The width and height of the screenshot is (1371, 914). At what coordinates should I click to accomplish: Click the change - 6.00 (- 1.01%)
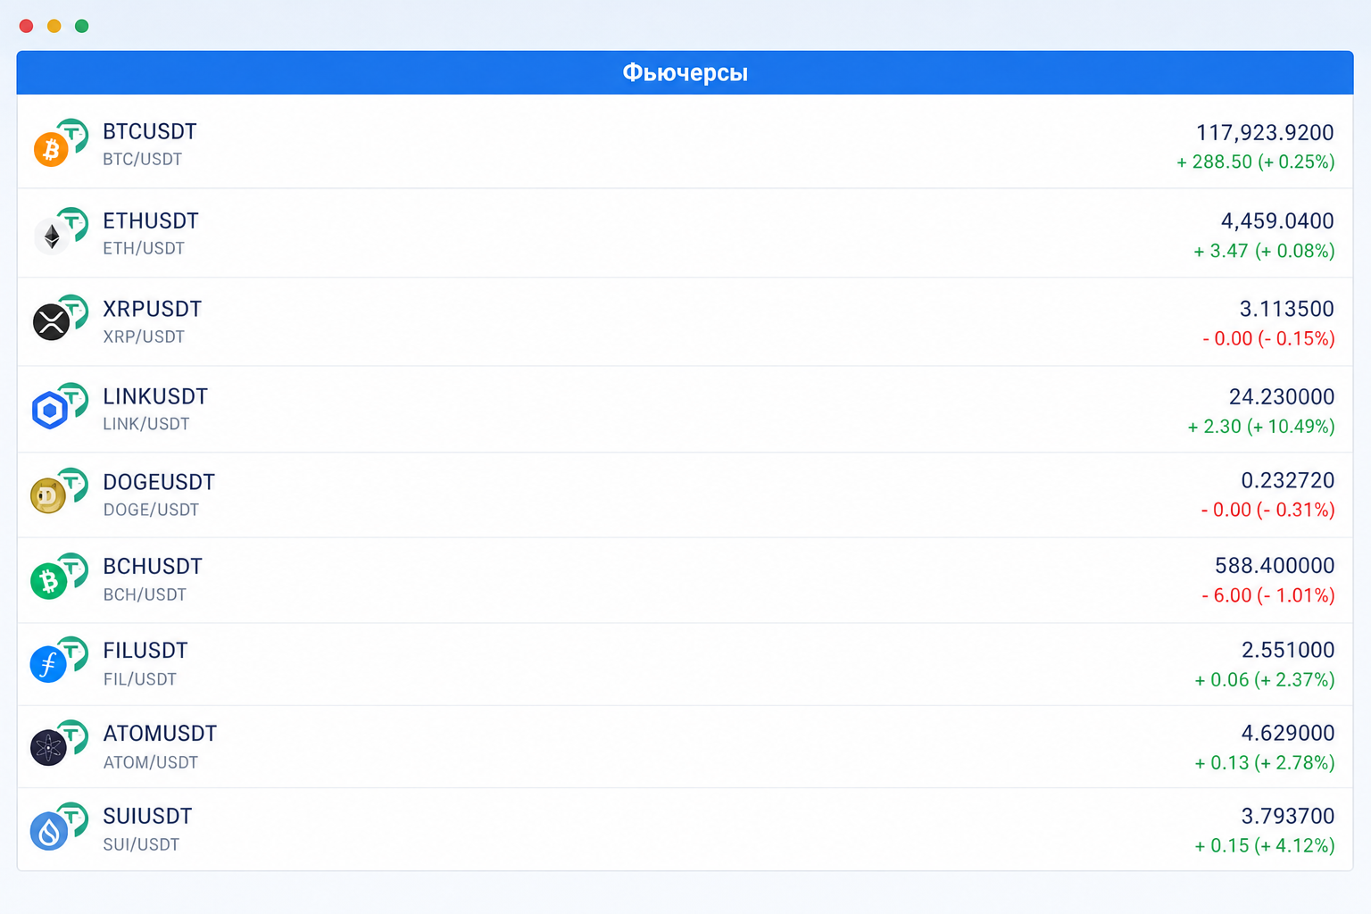1268,595
